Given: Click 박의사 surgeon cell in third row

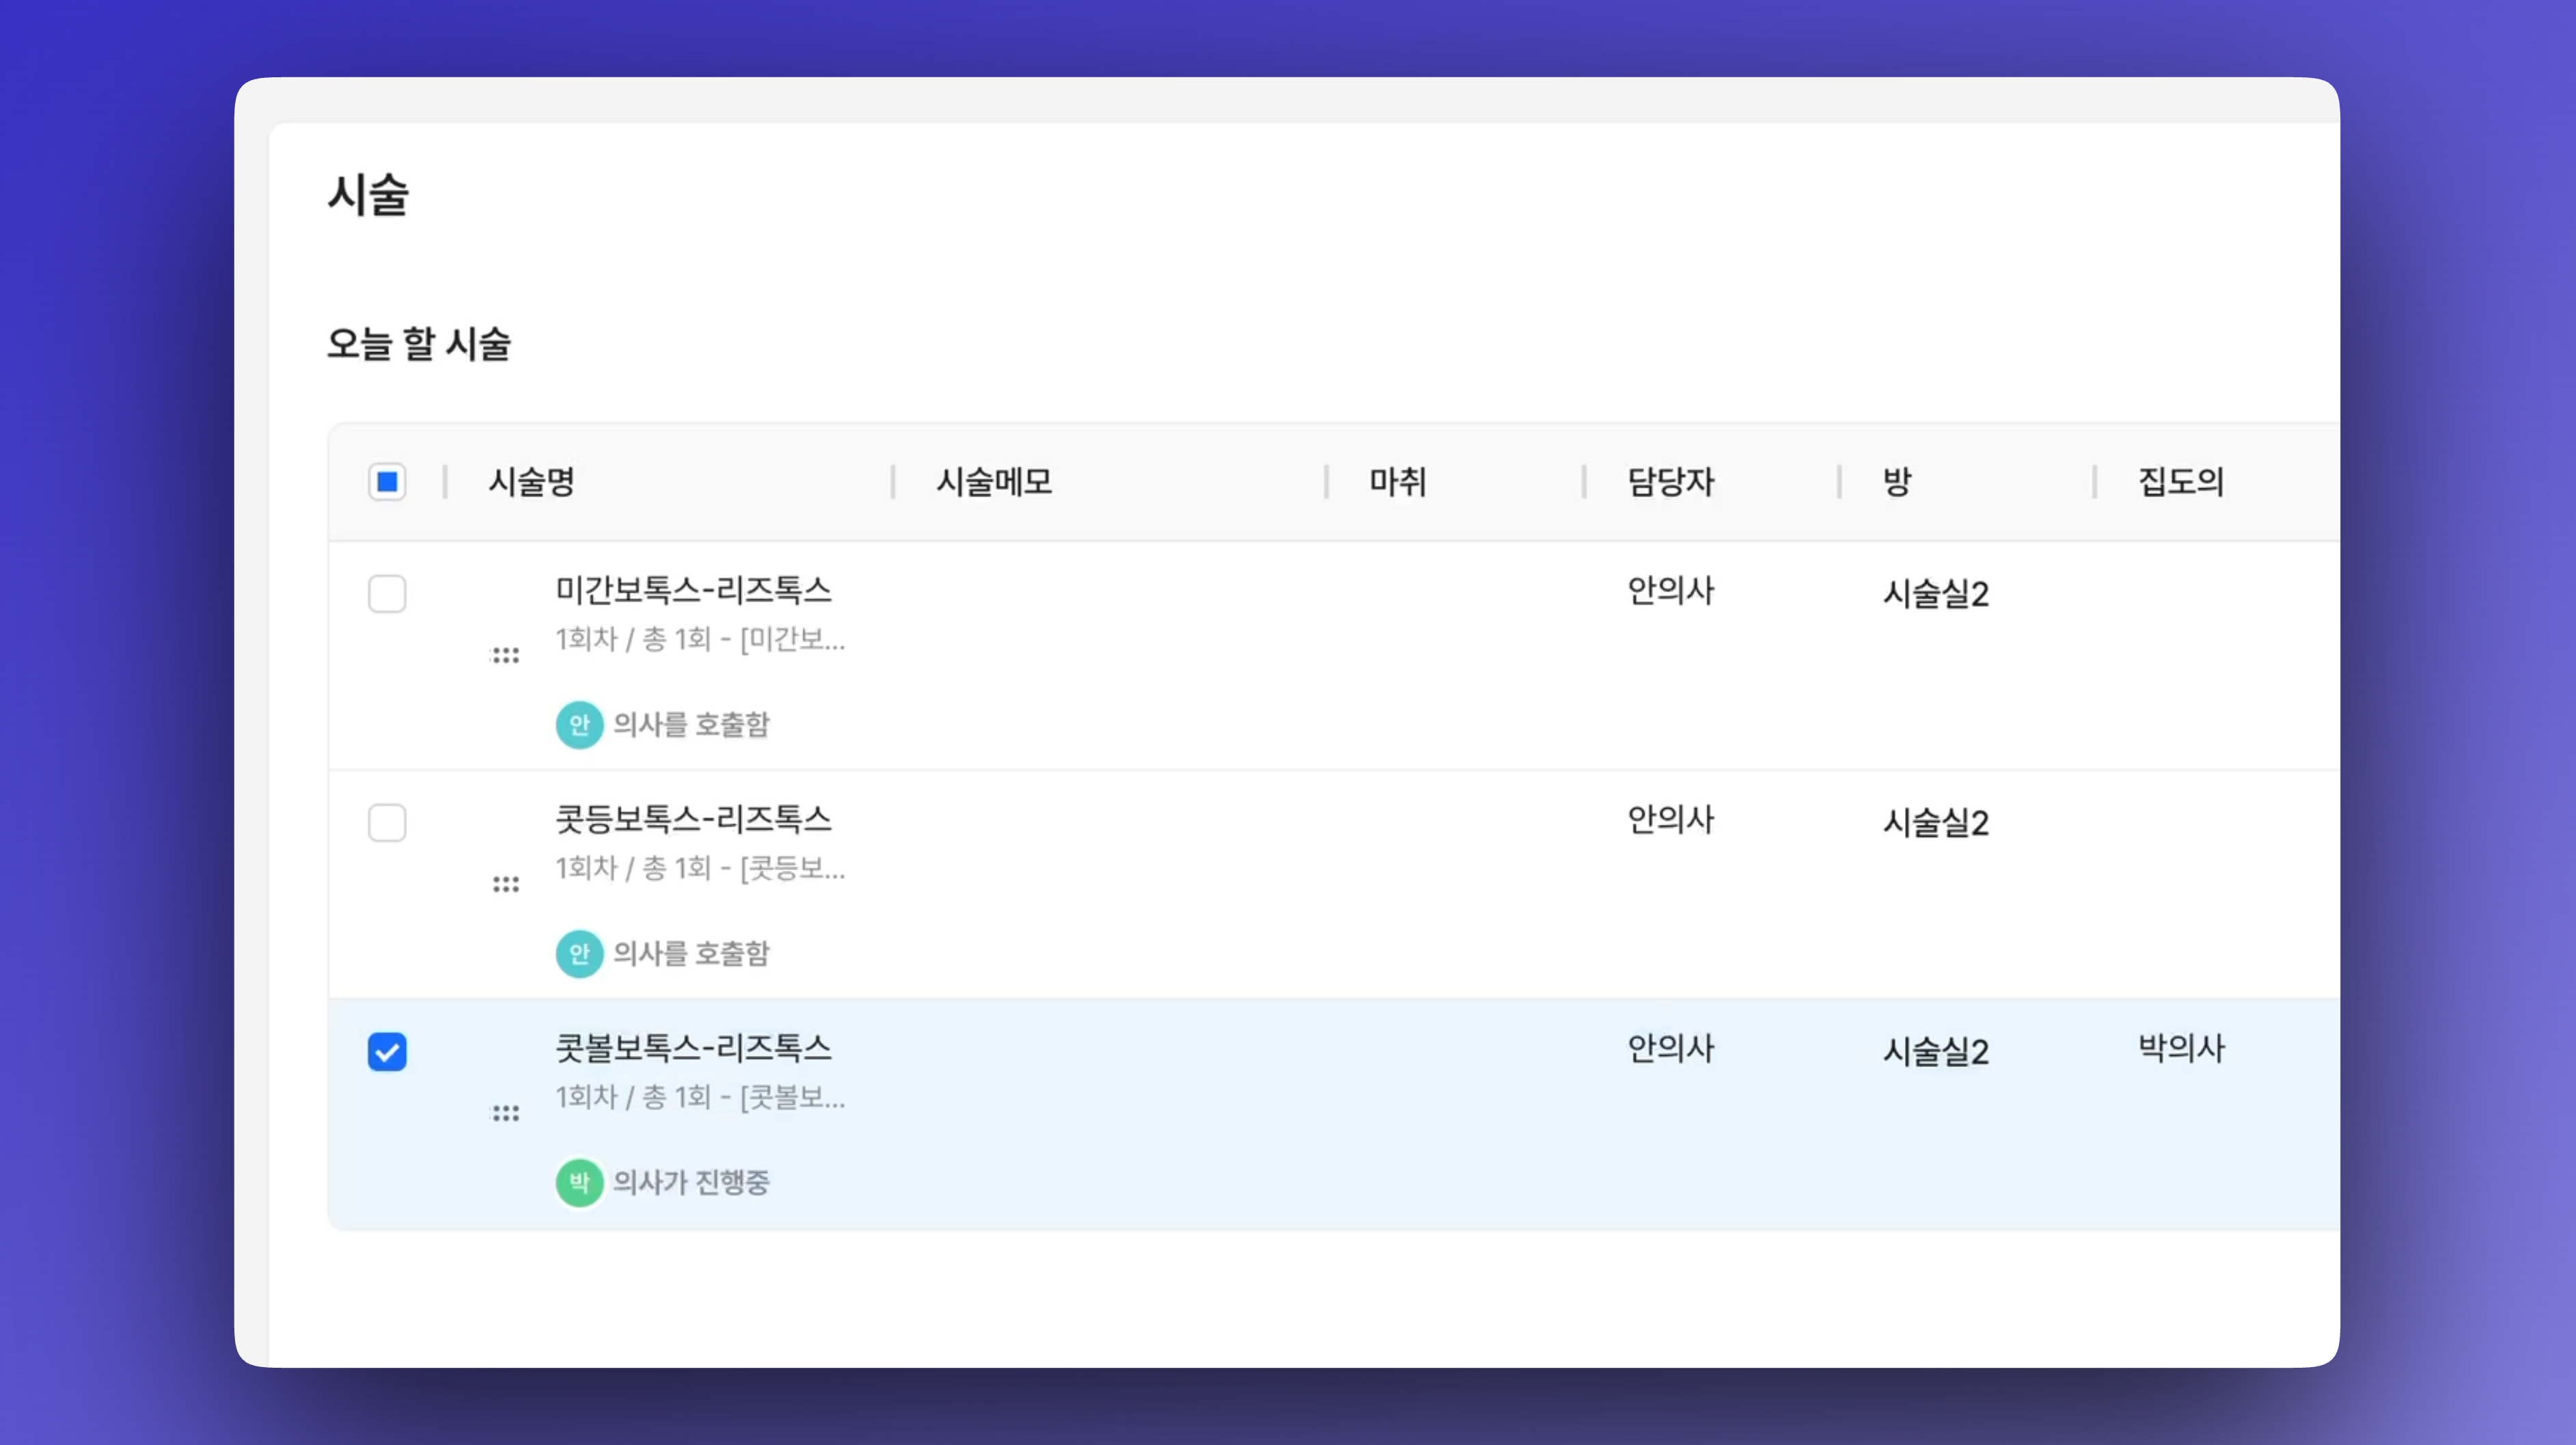Looking at the screenshot, I should coord(2181,1049).
